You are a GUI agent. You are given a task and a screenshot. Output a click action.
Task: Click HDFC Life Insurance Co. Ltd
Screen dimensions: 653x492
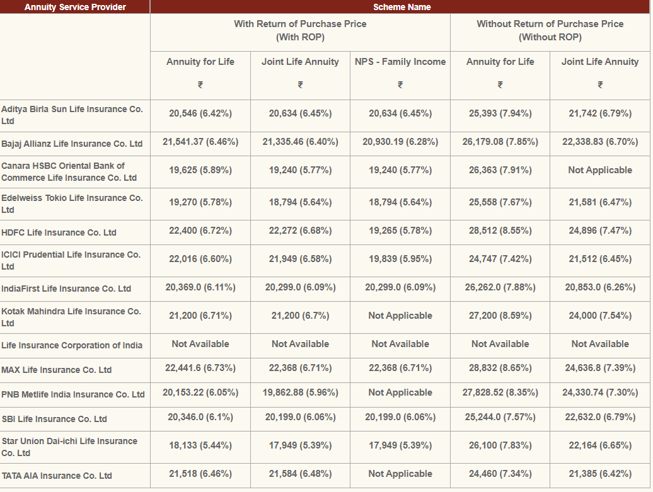[x=59, y=232]
